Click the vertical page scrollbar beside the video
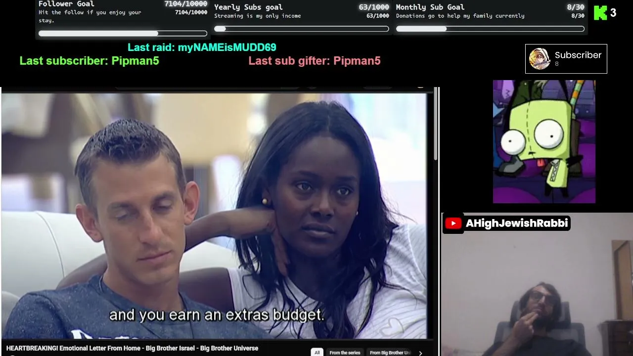 click(x=436, y=124)
